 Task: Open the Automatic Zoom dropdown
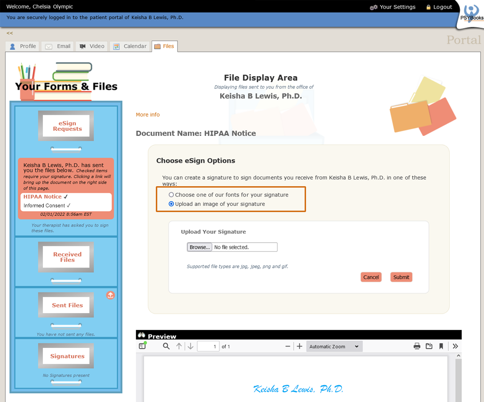point(334,347)
